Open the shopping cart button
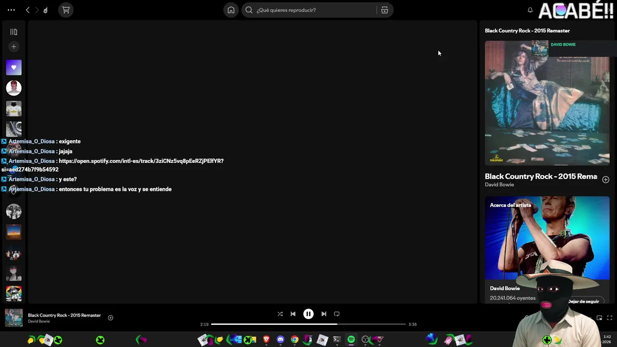The height and width of the screenshot is (347, 617). point(66,10)
